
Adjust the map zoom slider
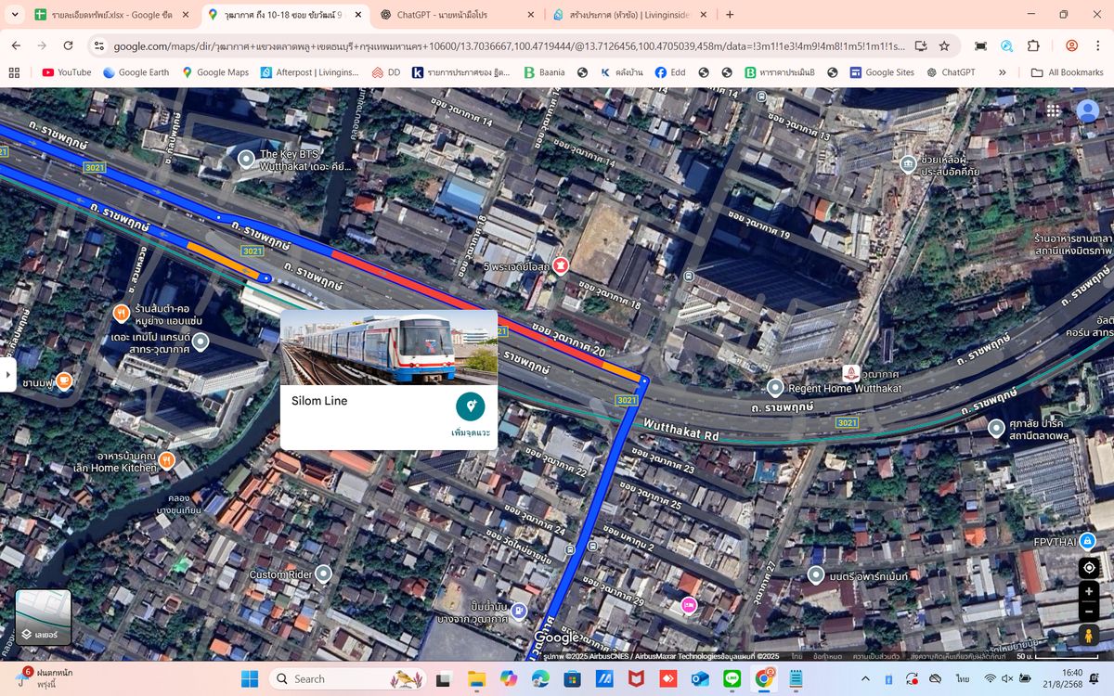tap(1088, 602)
